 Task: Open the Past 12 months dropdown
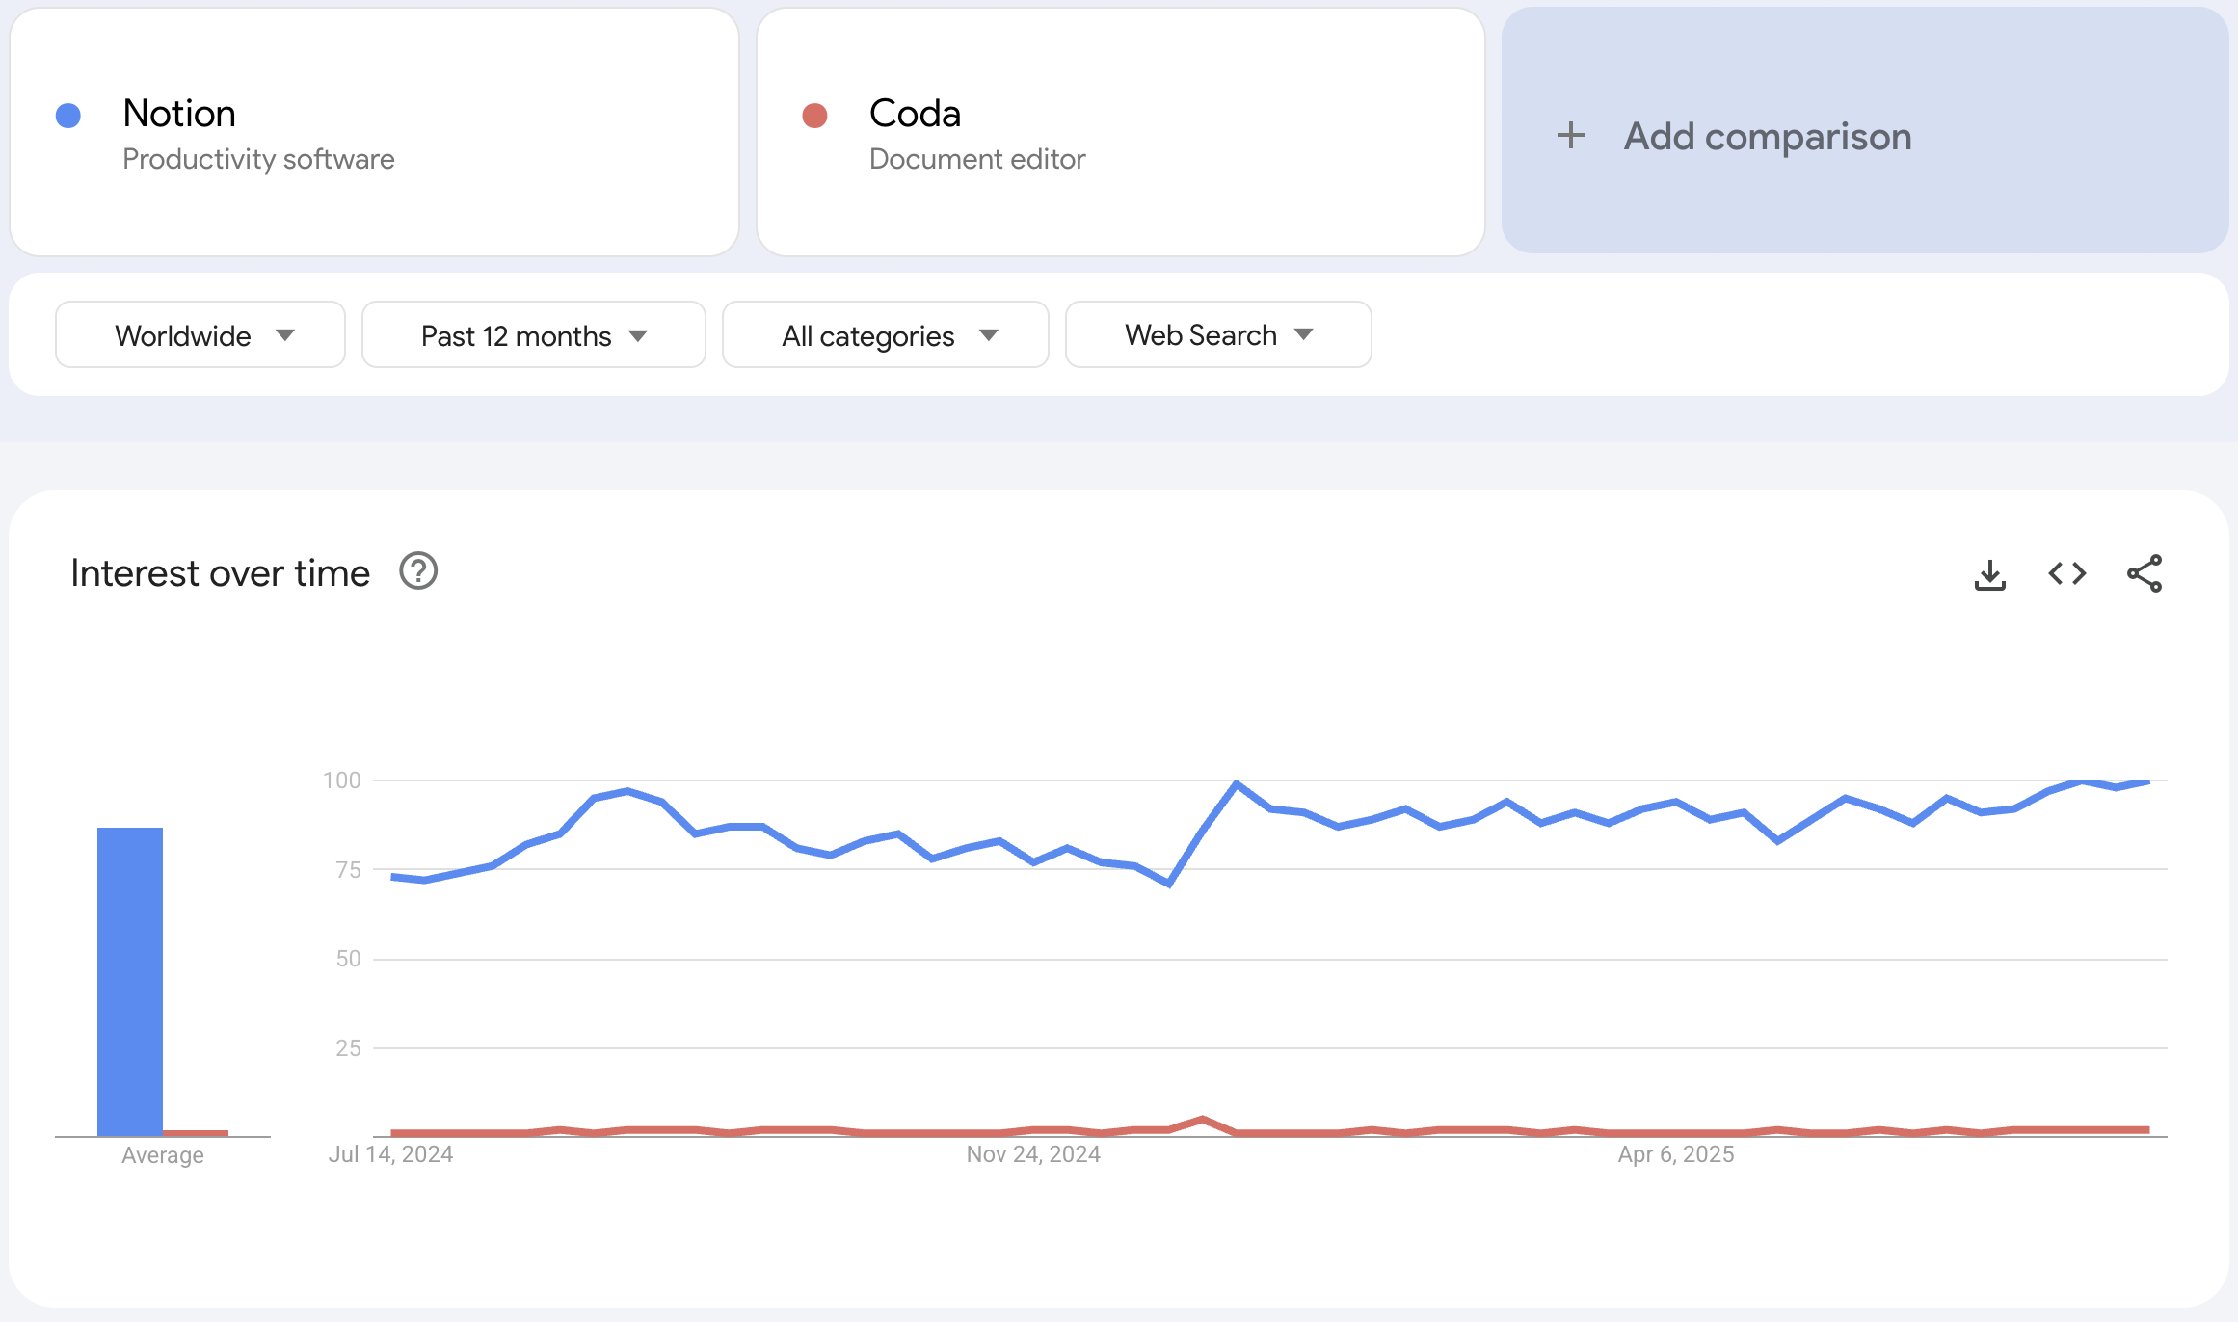(534, 334)
